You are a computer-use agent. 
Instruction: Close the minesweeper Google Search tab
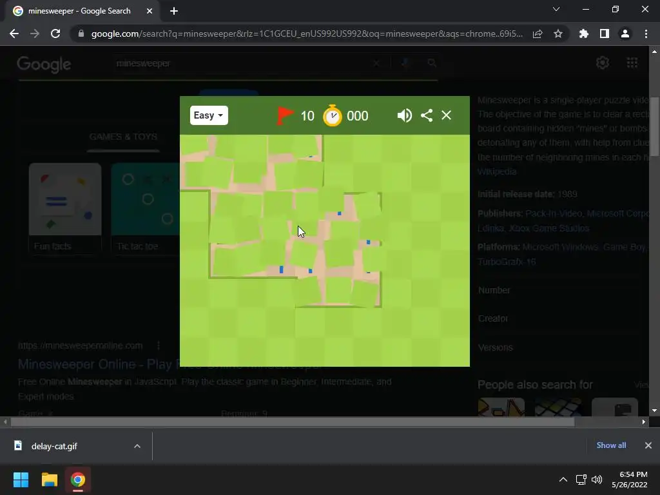pos(150,11)
